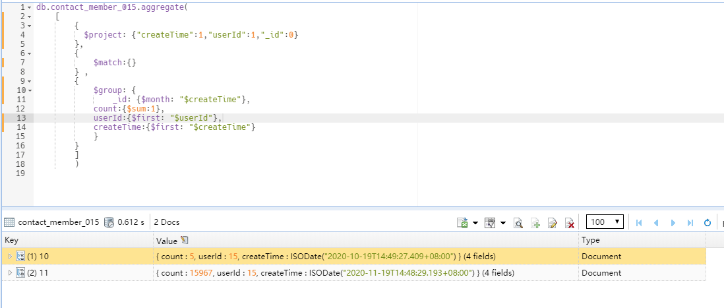The width and height of the screenshot is (724, 308).
Task: Click the edit icon beside Value header
Action: point(185,240)
